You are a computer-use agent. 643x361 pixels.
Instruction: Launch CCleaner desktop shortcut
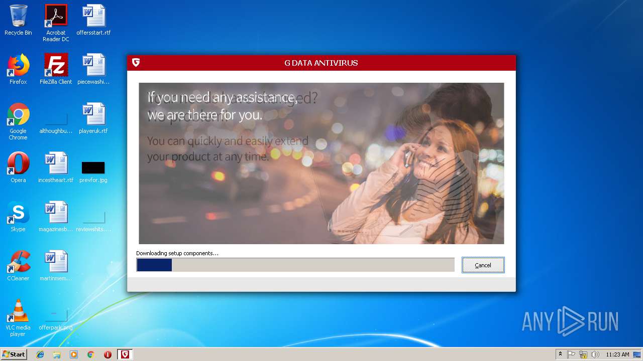click(x=18, y=266)
